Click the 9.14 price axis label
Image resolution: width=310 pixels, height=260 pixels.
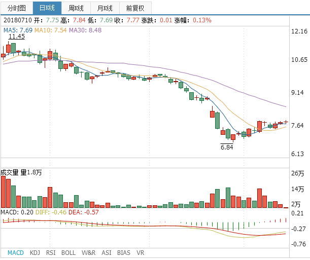pos(297,93)
